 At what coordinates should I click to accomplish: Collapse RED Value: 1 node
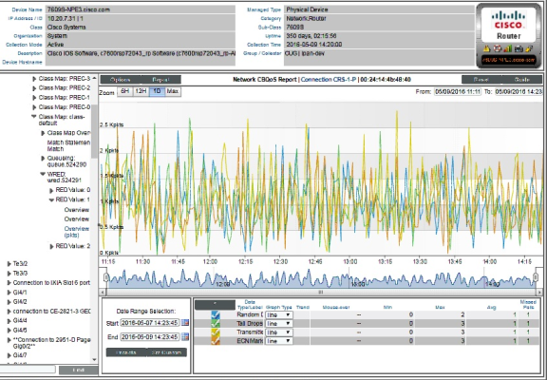click(x=51, y=199)
